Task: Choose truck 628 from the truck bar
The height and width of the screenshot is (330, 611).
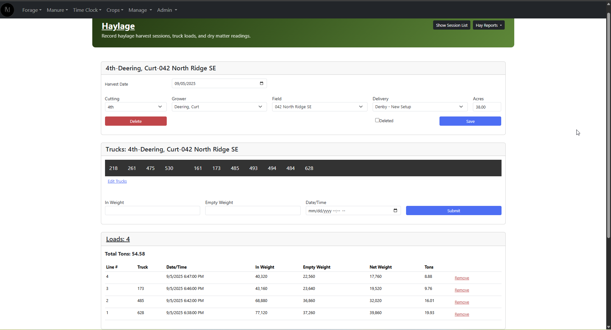Action: pos(309,168)
